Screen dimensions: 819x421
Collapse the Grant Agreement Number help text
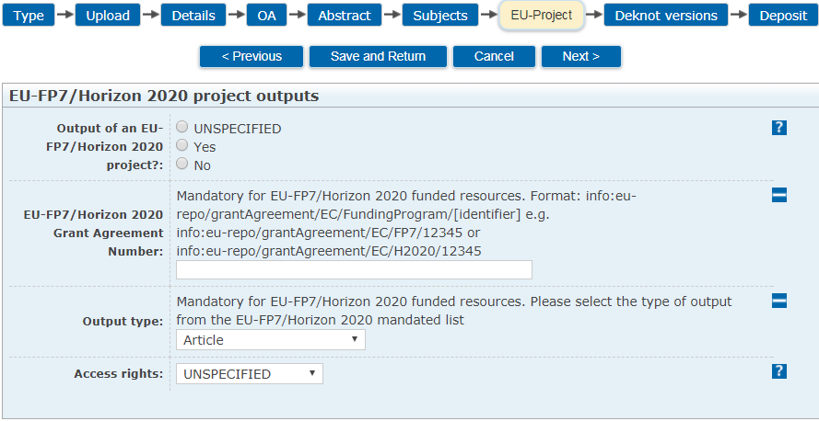[x=779, y=195]
